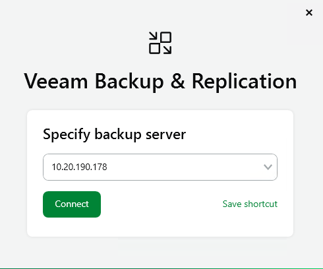
Task: Focus the backup server address field
Action: coord(160,167)
